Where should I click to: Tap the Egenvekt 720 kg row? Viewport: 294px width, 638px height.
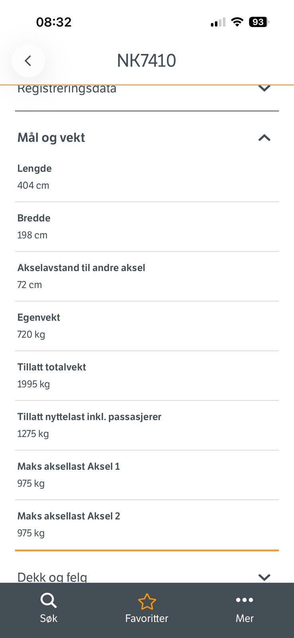click(x=147, y=326)
